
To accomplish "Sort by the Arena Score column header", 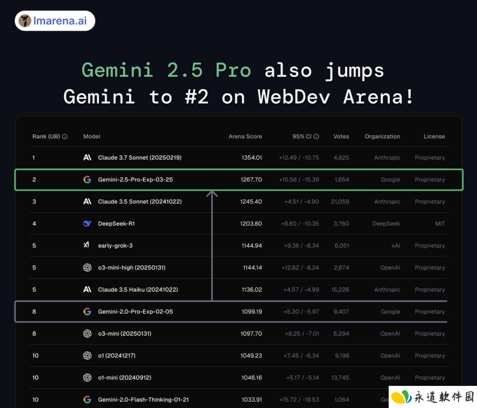I will click(x=245, y=137).
